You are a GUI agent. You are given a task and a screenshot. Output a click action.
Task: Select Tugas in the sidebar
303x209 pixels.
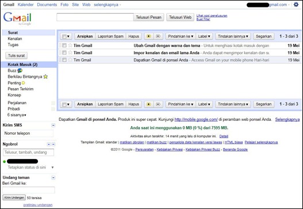click(x=13, y=45)
